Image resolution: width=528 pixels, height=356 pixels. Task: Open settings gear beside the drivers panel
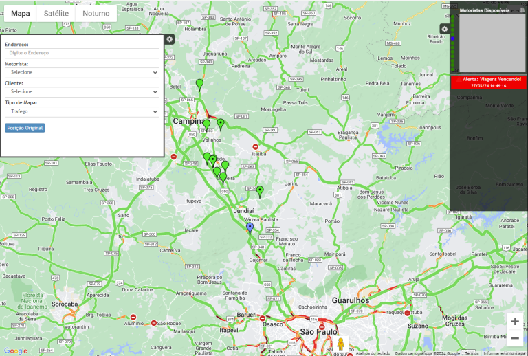[445, 29]
